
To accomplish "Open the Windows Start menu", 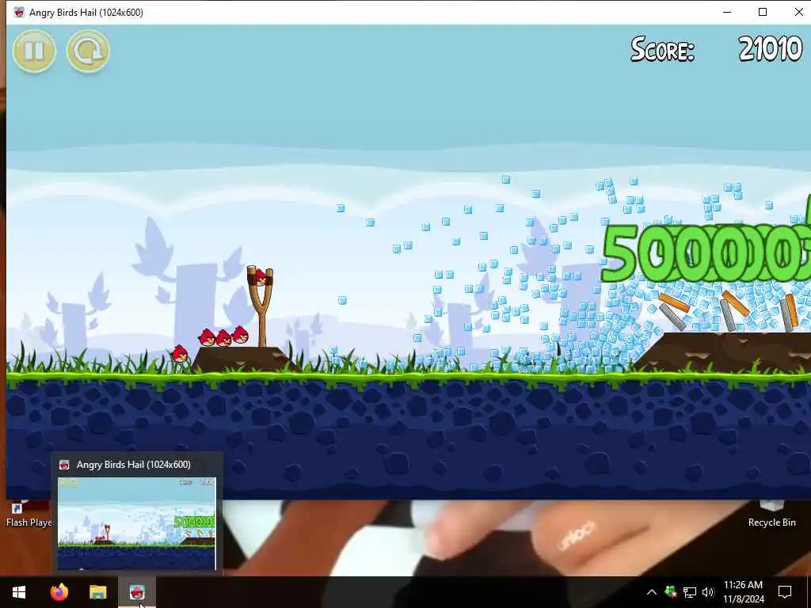I will (x=19, y=592).
